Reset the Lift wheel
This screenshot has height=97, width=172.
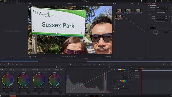pos(14,72)
